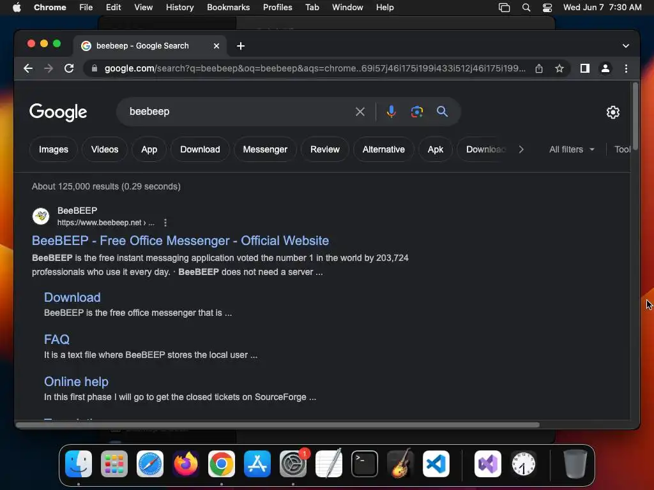
Task: Start voice search with microphone
Action: pyautogui.click(x=392, y=112)
